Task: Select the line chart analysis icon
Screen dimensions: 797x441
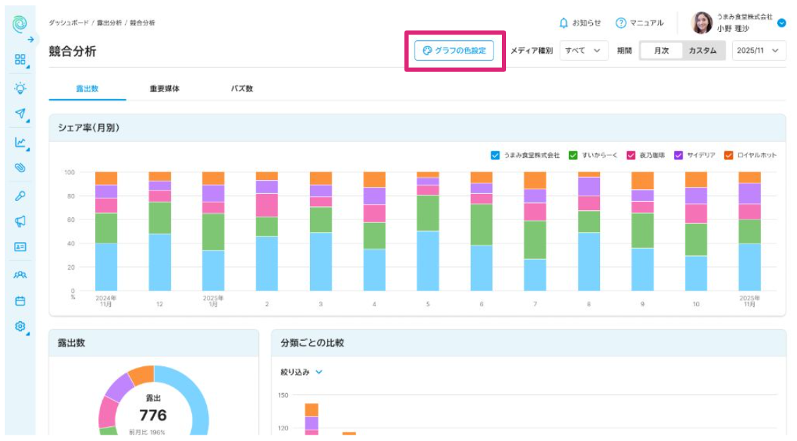Action: (x=20, y=143)
